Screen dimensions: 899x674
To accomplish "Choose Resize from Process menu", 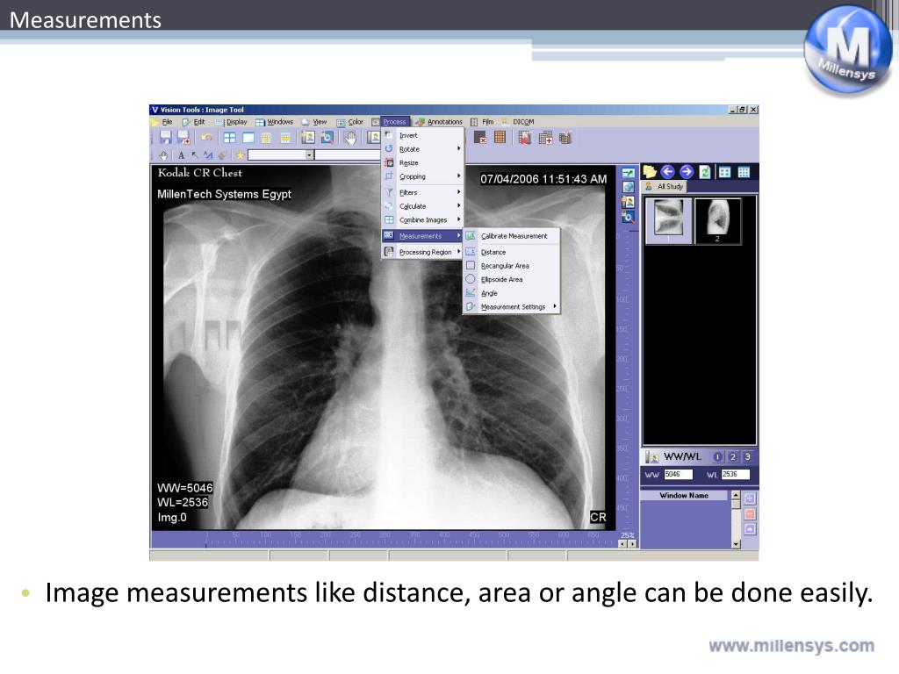I will (x=423, y=163).
